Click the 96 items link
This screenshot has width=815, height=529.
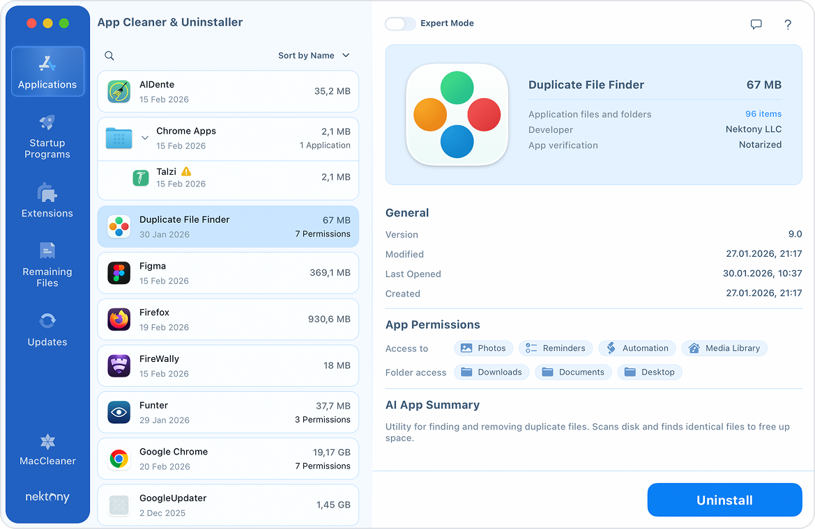pyautogui.click(x=763, y=113)
